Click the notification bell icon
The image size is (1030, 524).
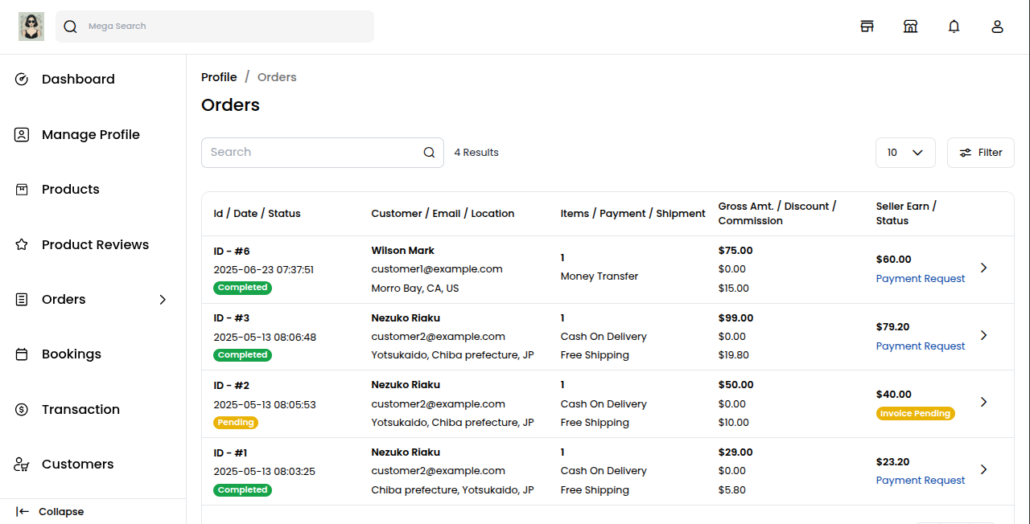pos(954,27)
